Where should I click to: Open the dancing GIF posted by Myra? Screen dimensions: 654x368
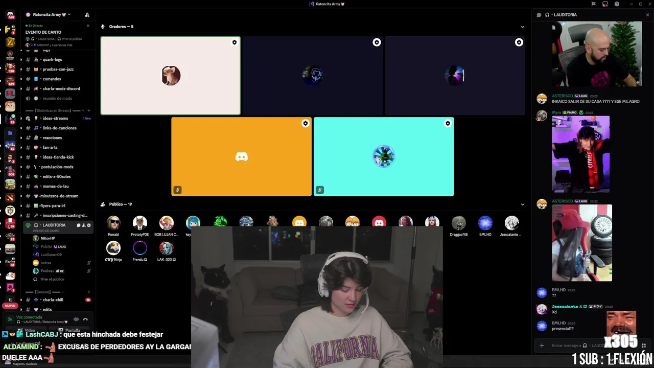point(580,154)
